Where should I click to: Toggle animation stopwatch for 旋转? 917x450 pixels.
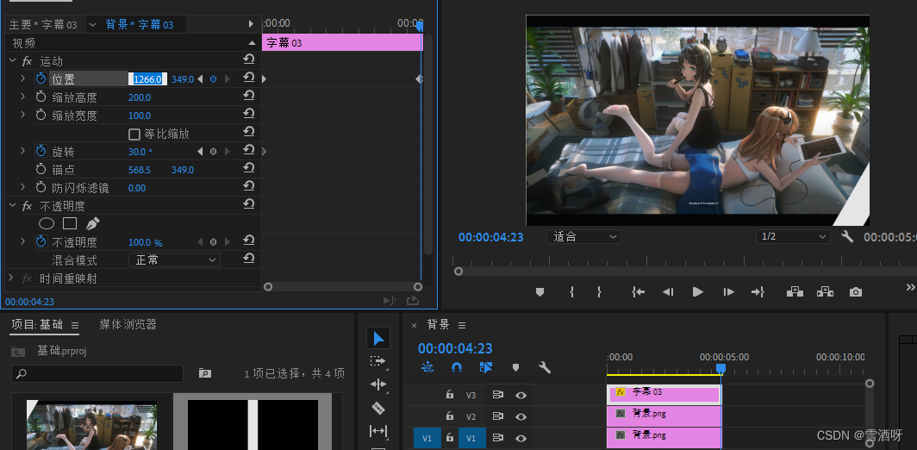[41, 152]
